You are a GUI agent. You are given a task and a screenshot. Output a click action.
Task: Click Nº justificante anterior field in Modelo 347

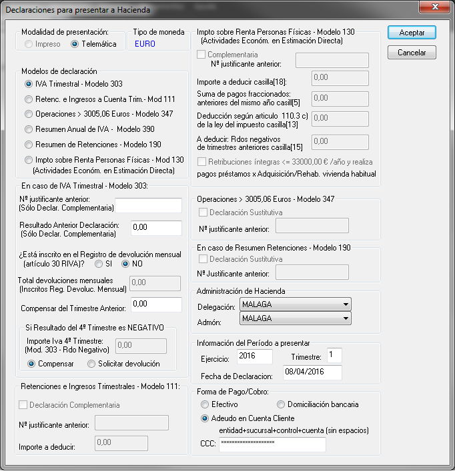[x=312, y=226]
